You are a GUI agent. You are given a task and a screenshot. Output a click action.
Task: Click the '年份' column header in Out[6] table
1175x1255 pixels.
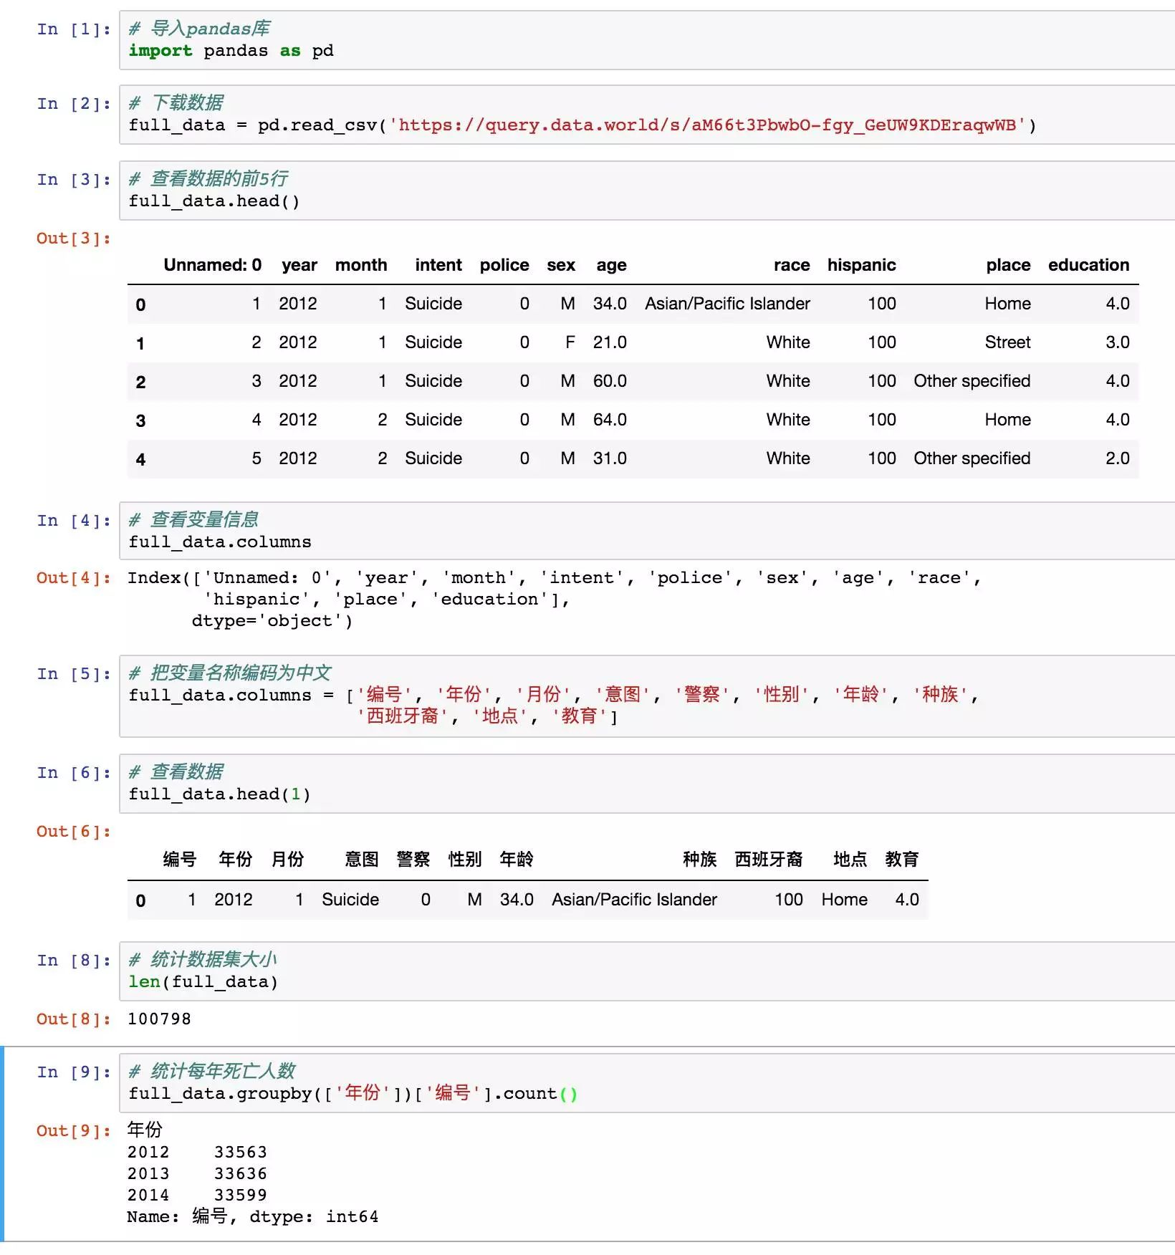[236, 860]
